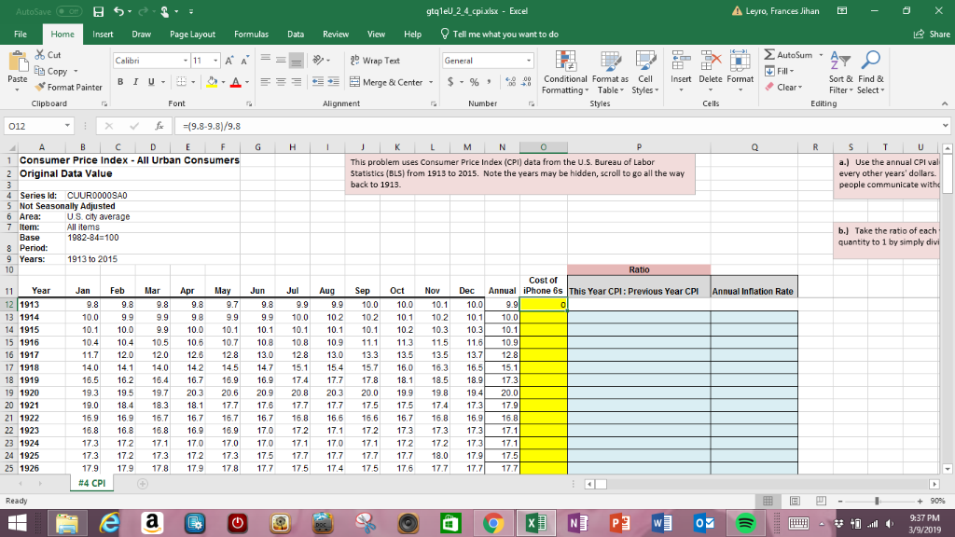Open Format as Table gallery
955x537 pixels.
tap(610, 73)
